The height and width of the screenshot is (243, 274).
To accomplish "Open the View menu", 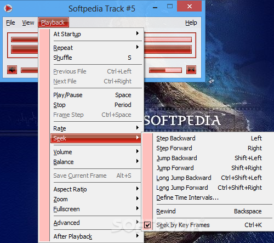I will (28, 22).
